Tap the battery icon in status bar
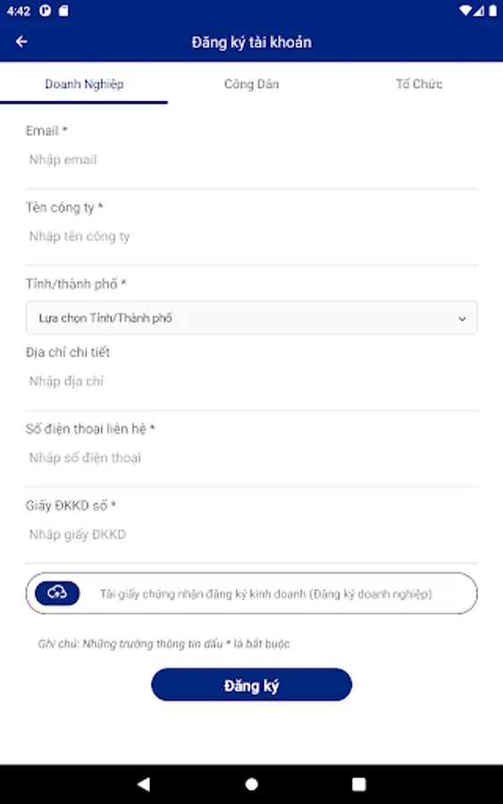The width and height of the screenshot is (503, 804). [492, 10]
